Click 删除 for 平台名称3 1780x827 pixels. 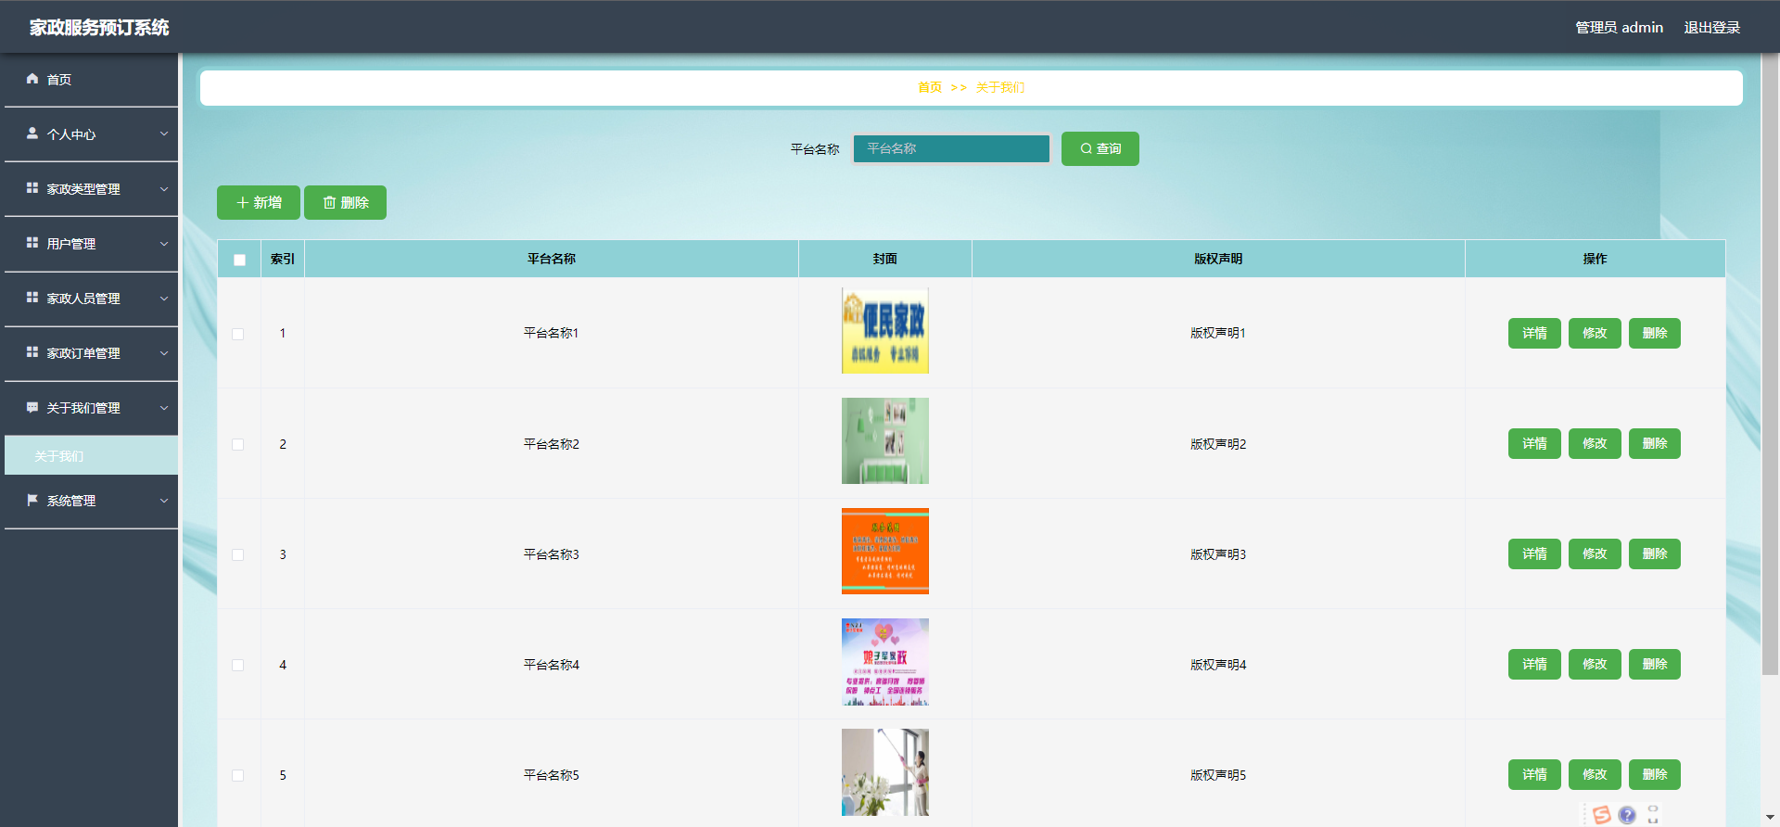click(x=1655, y=553)
